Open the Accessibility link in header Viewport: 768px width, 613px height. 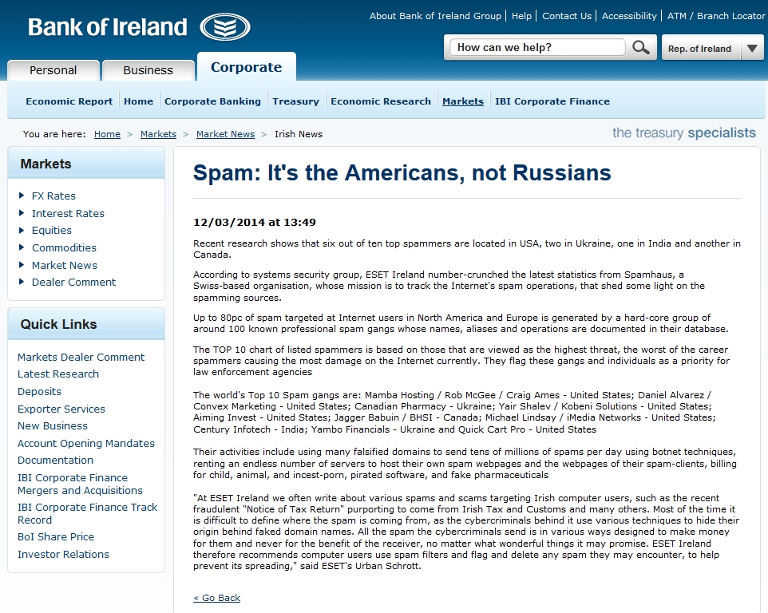coord(630,16)
